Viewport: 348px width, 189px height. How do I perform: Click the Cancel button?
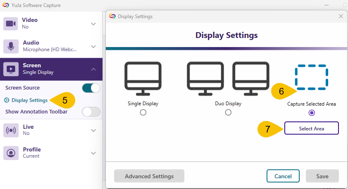(283, 176)
